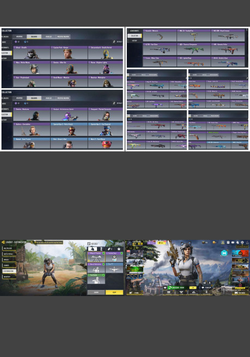
Task: Select the Captain Park soldier card wearing a headband
Action: tap(69, 53)
